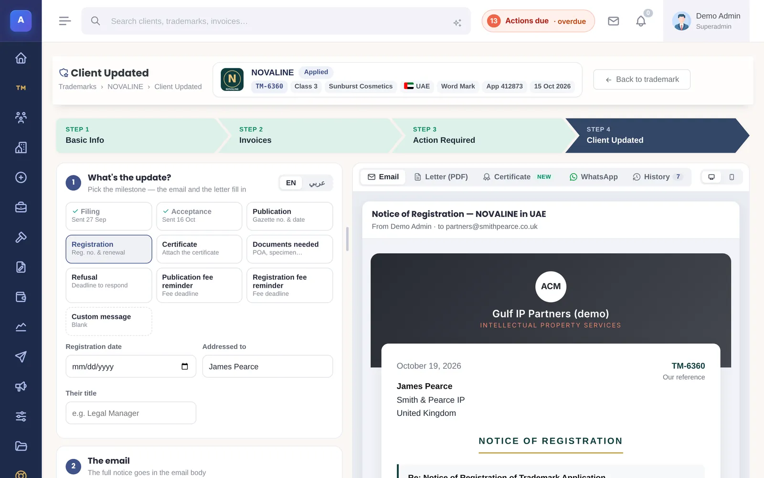Image resolution: width=764 pixels, height=478 pixels.
Task: Select the Certificate milestone card
Action: click(199, 249)
